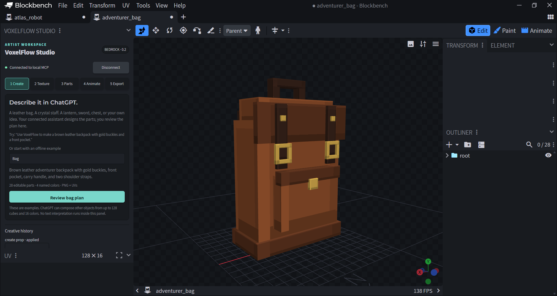Screen dimensions: 557x296
Task: Toggle outliner options icon
Action: [x=481, y=145]
